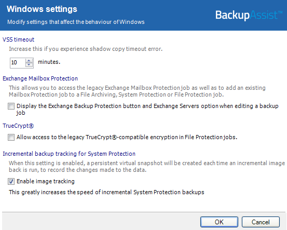The height and width of the screenshot is (230, 287).
Task: Click Modify settings that affect Windows subtitle
Action: (76, 22)
